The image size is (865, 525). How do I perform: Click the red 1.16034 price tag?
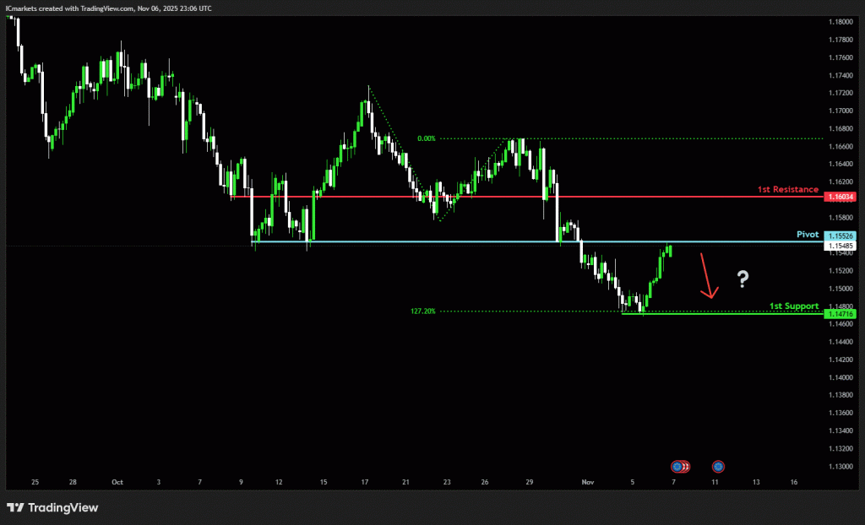841,197
